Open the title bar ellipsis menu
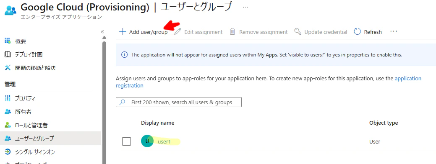Viewport: 436px width, 164px height. pyautogui.click(x=245, y=7)
